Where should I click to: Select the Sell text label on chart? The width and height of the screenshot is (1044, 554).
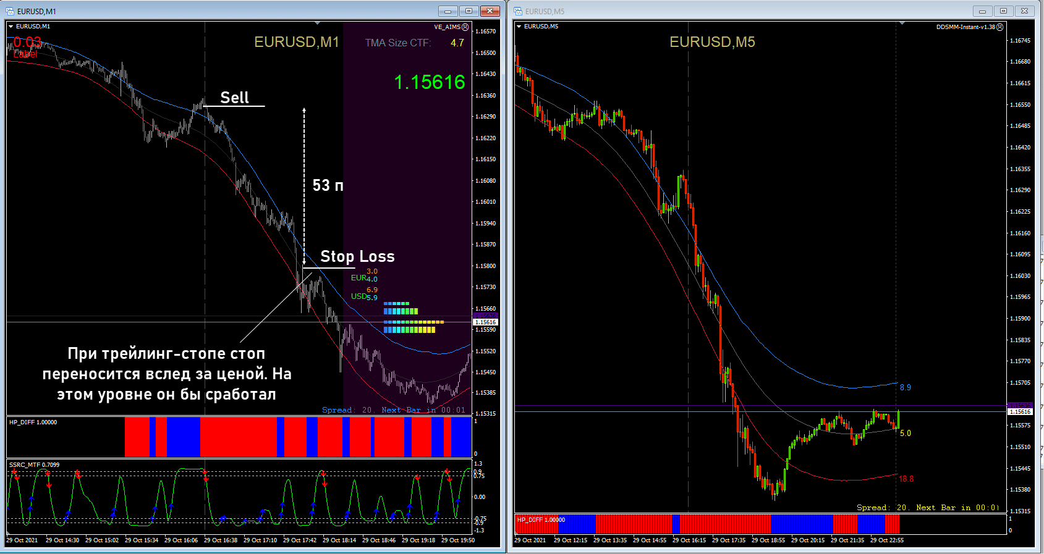234,98
